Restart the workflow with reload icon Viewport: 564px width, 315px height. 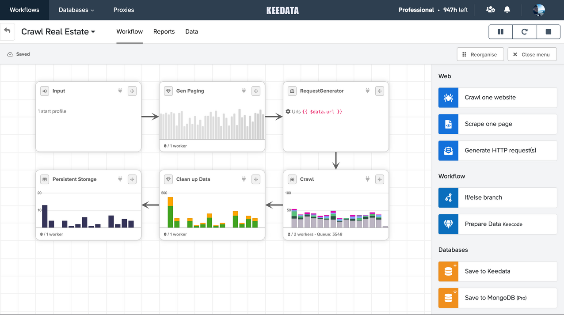coord(525,32)
